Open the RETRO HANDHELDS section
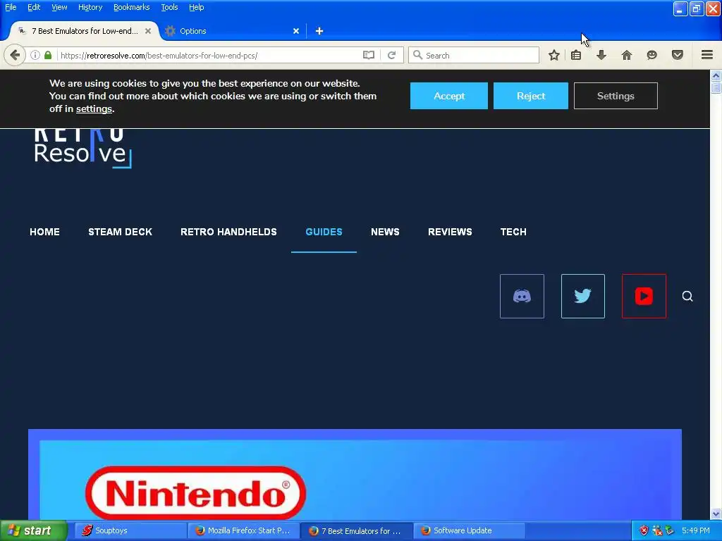Viewport: 722px width, 541px height. click(229, 232)
